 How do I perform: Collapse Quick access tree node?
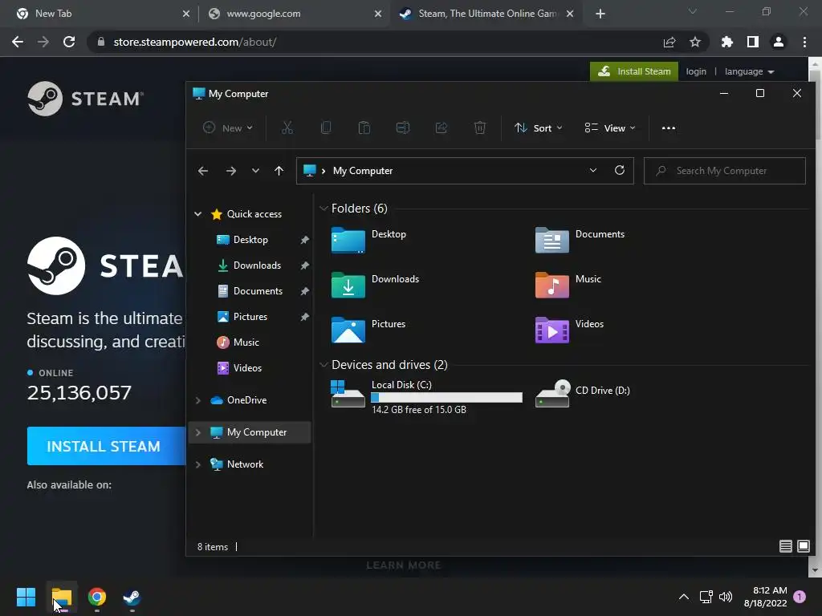point(197,213)
